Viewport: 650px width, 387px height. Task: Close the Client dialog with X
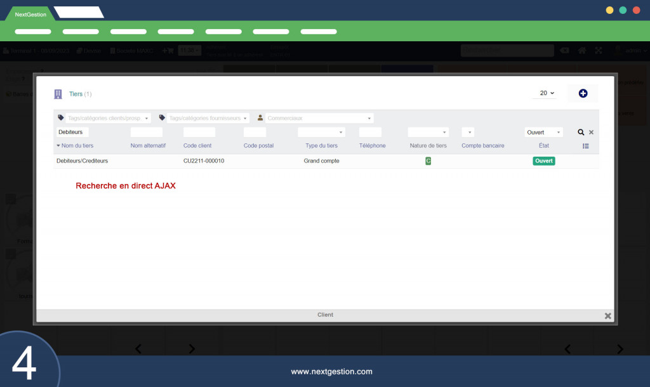[x=607, y=316]
